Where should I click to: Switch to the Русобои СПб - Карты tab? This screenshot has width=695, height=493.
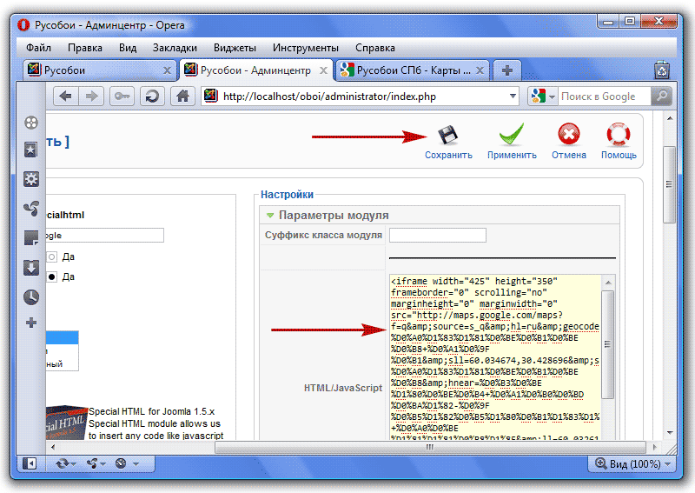(414, 70)
